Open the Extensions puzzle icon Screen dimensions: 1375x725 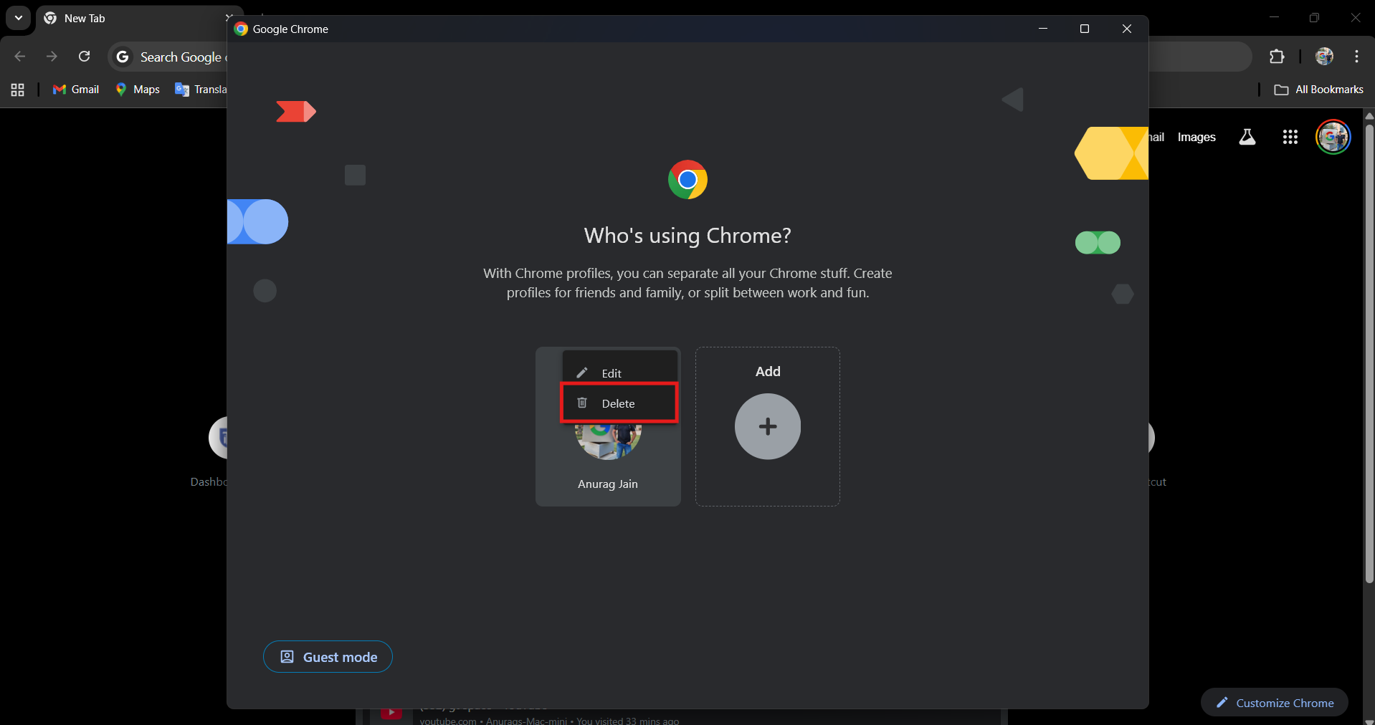coord(1278,56)
